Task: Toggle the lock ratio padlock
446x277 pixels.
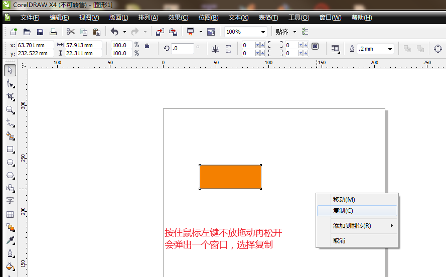Action: (147, 46)
